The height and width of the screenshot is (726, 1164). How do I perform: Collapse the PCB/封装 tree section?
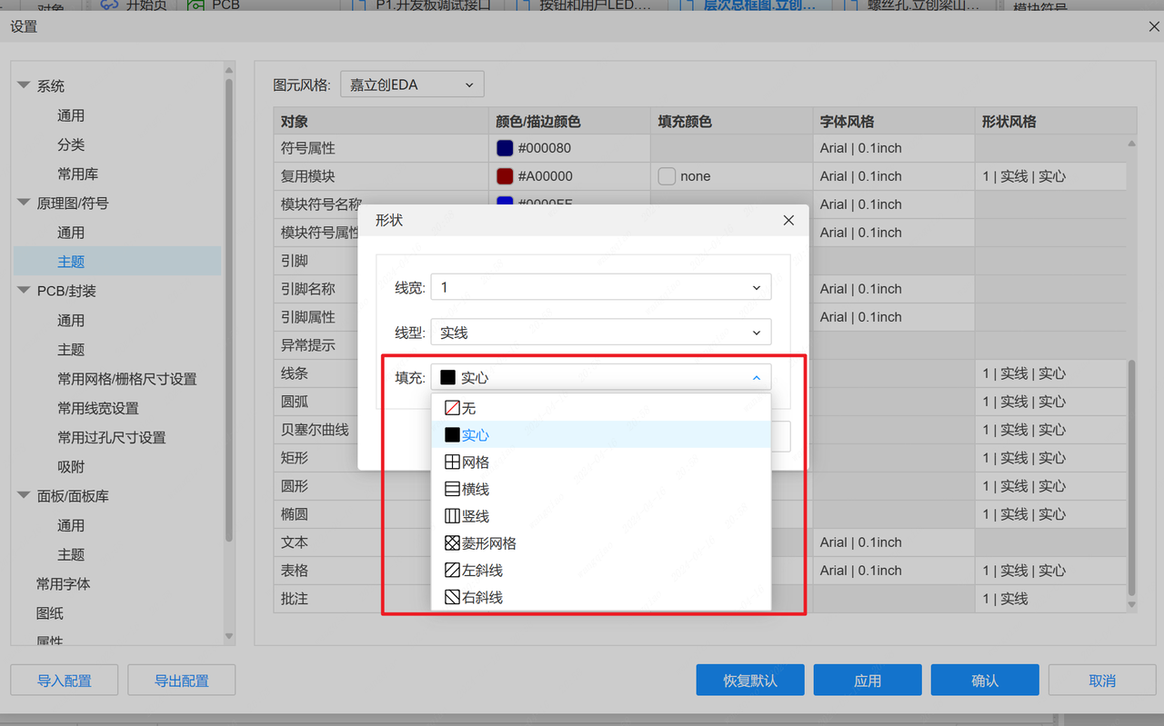24,291
